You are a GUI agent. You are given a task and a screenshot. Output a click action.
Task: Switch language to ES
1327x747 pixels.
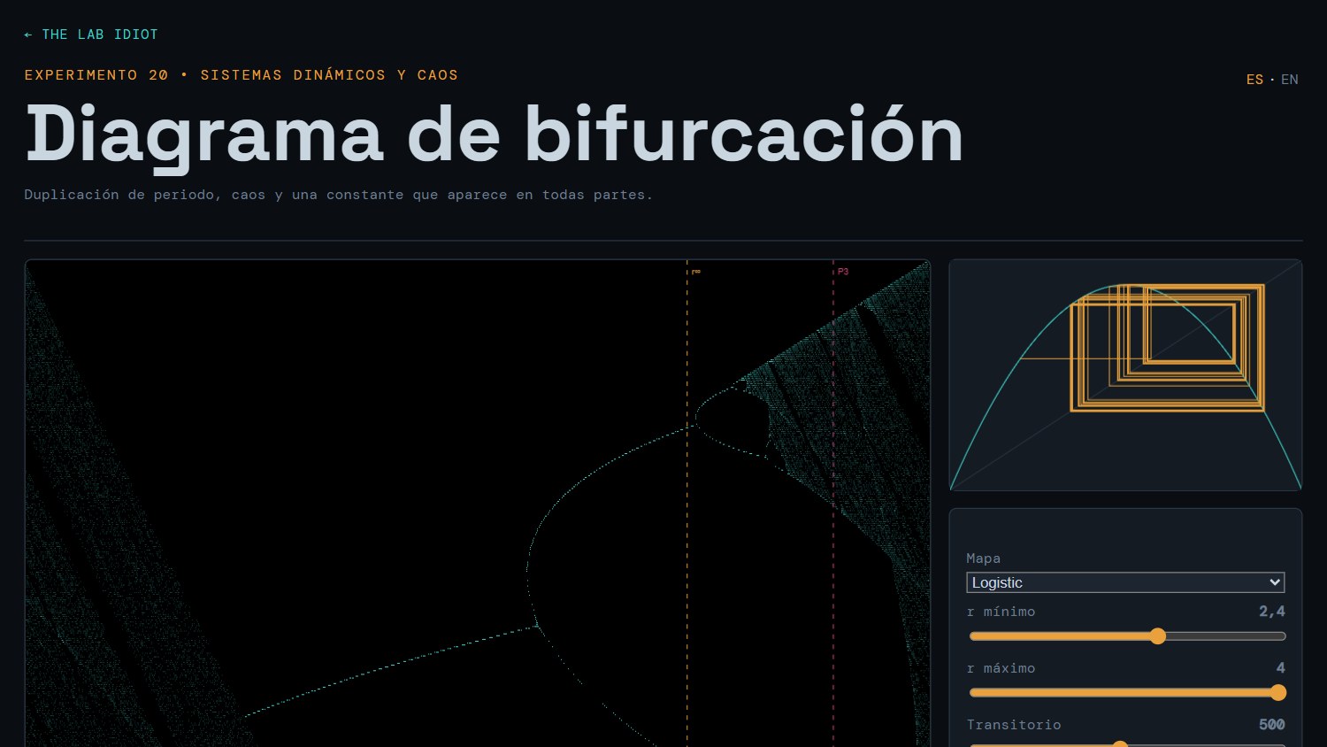point(1254,80)
